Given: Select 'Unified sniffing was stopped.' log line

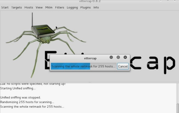Looking at the screenshot, I should click(20, 98).
